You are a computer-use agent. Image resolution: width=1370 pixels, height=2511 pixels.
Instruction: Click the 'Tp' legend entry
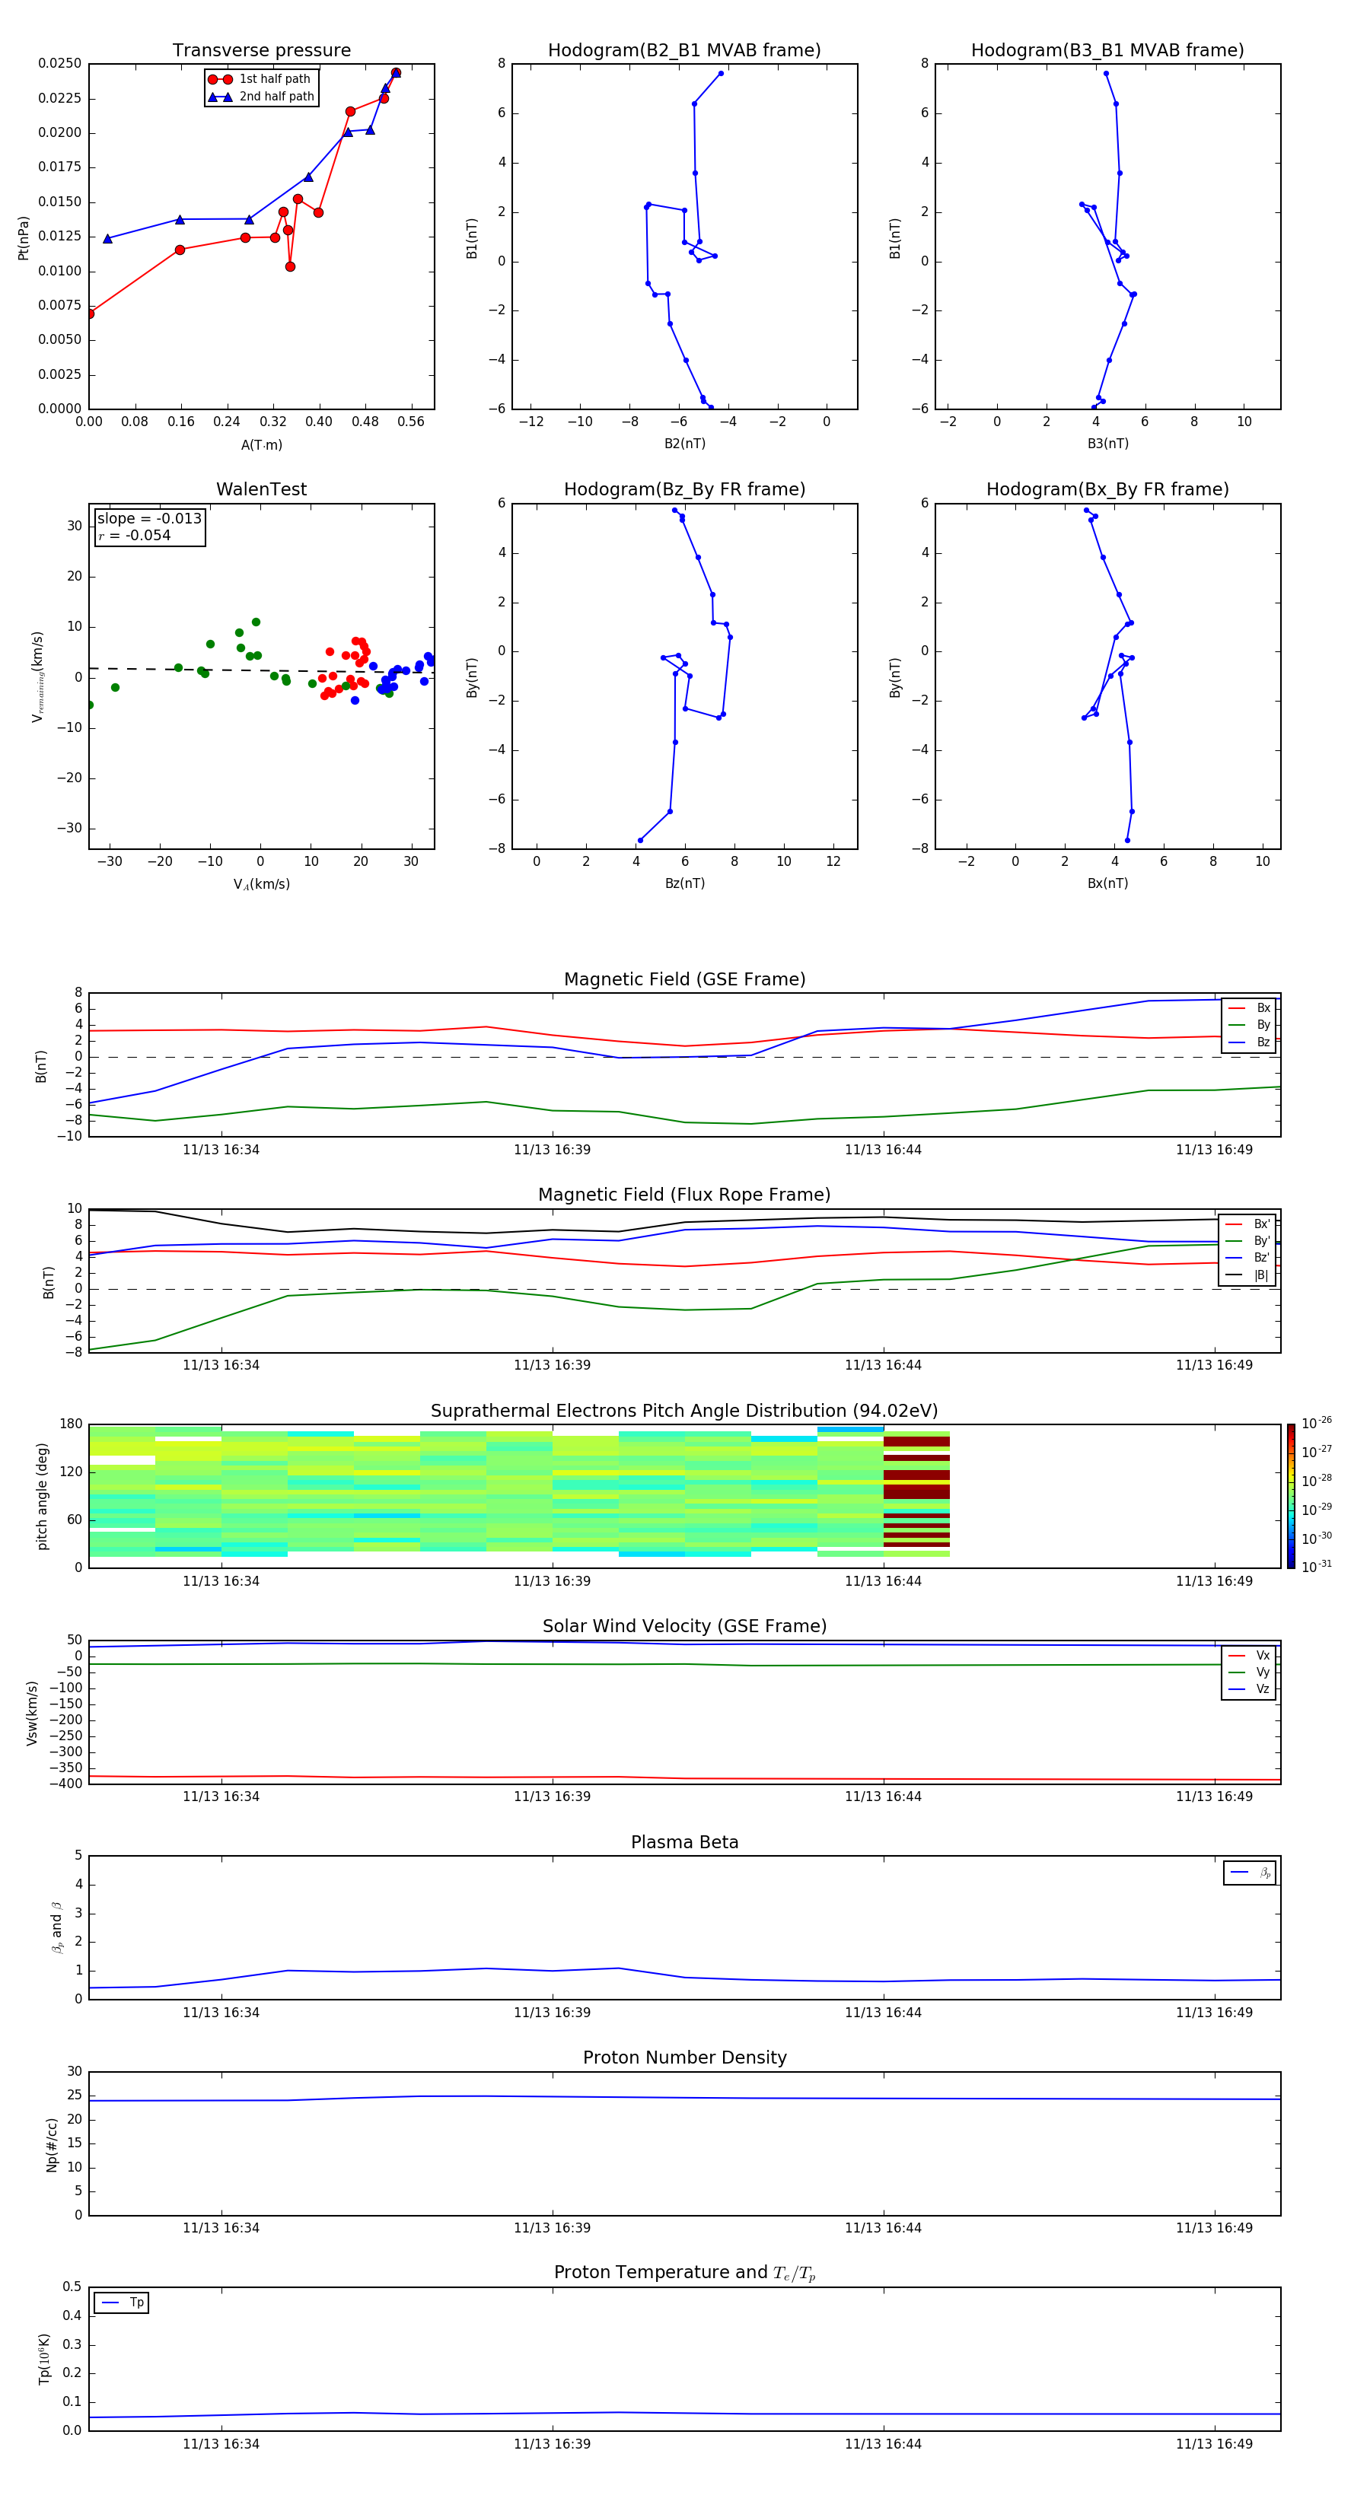tap(122, 2303)
